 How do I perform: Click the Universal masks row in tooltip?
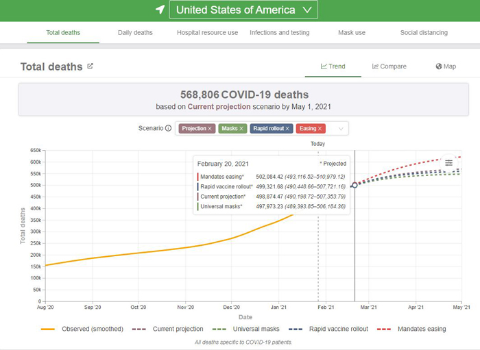[x=272, y=206]
